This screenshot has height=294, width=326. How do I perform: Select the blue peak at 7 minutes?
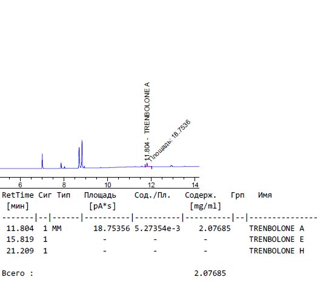pos(42,161)
